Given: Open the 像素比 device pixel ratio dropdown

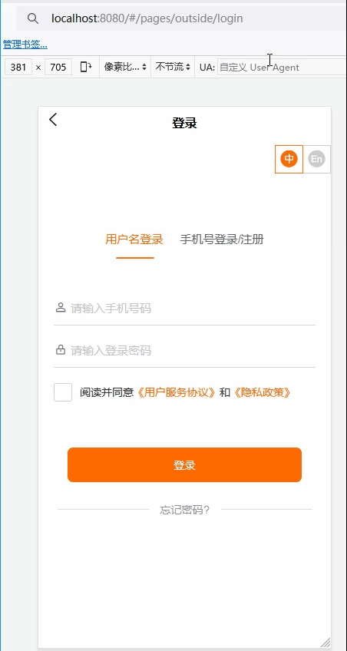Looking at the screenshot, I should point(125,67).
